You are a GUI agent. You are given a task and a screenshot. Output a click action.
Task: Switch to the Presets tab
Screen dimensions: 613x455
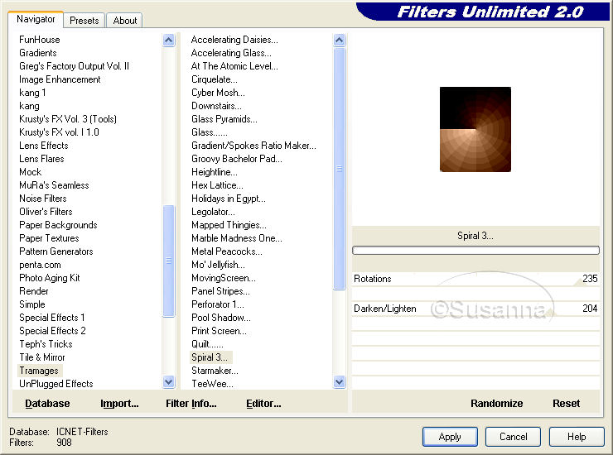tap(84, 21)
